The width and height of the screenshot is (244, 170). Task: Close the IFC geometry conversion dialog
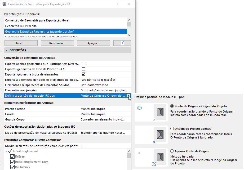[129, 4]
